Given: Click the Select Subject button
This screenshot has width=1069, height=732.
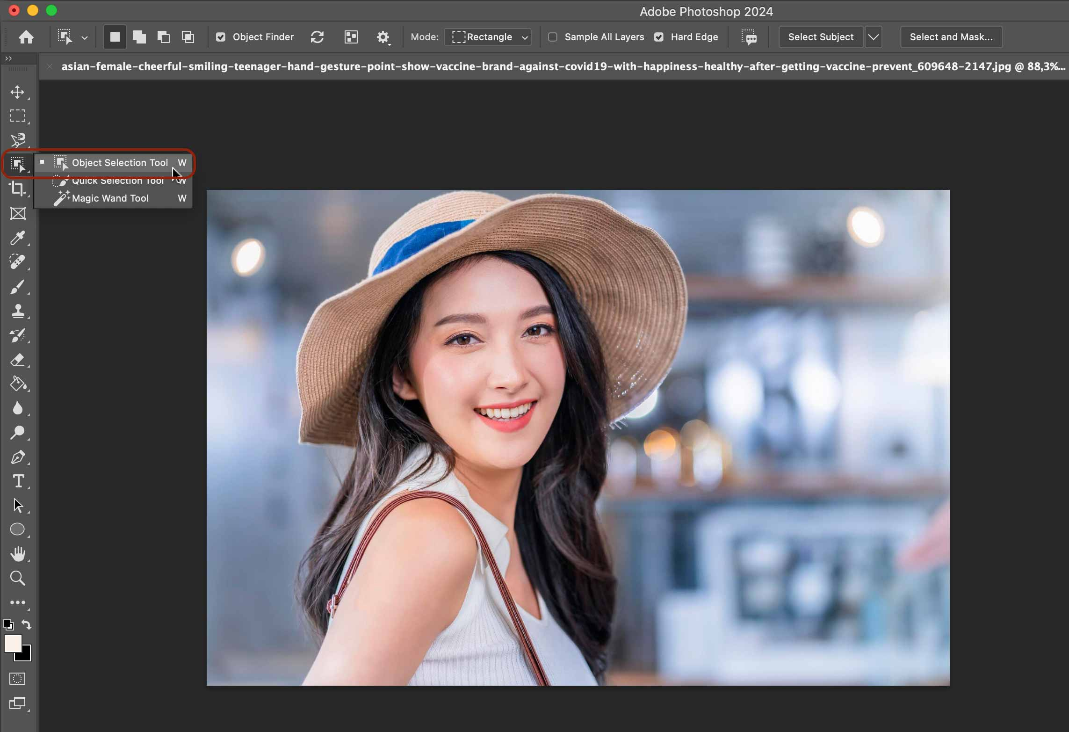Looking at the screenshot, I should [x=821, y=36].
